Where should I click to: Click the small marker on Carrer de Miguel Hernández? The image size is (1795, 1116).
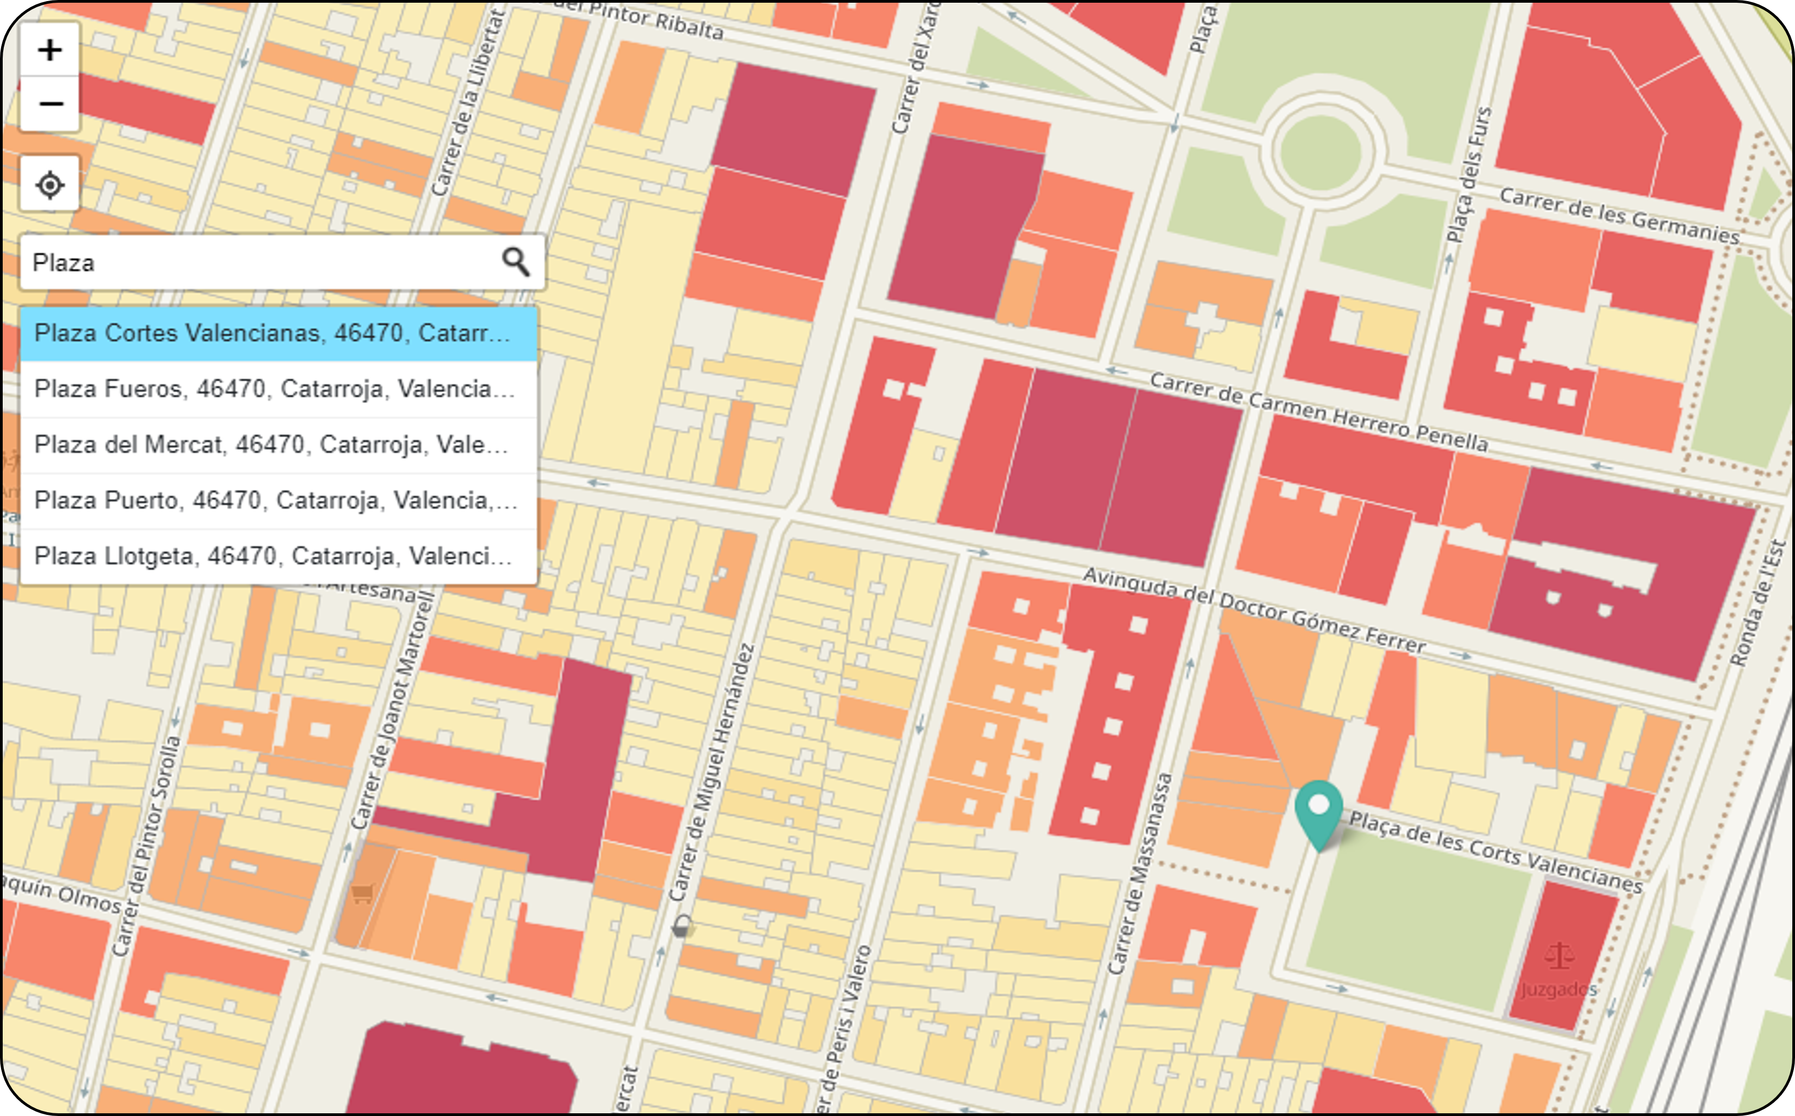(x=682, y=925)
